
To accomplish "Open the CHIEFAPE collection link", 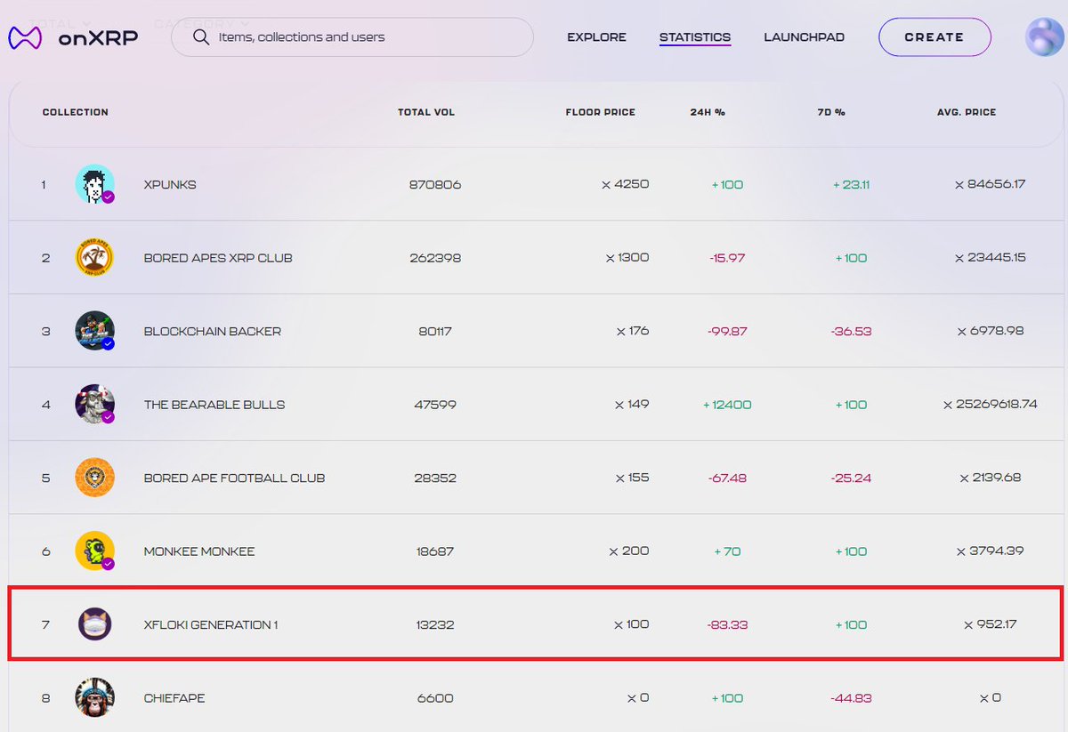I will pyautogui.click(x=174, y=698).
